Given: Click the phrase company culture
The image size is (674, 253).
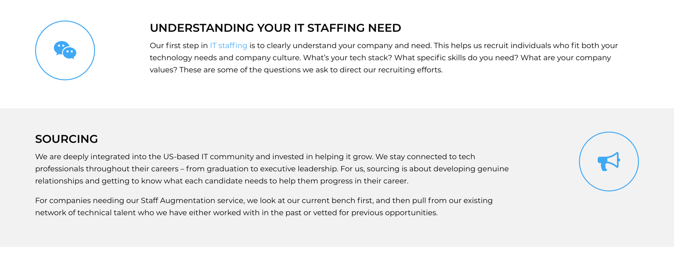Looking at the screenshot, I should click(267, 58).
